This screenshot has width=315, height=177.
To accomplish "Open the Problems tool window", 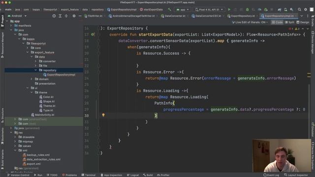I will [x=69, y=175].
